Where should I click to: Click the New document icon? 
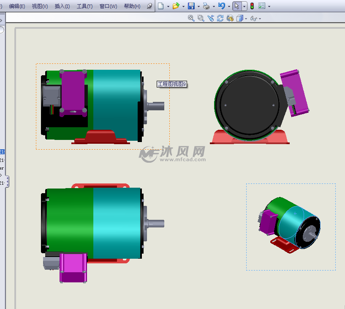coord(161,6)
